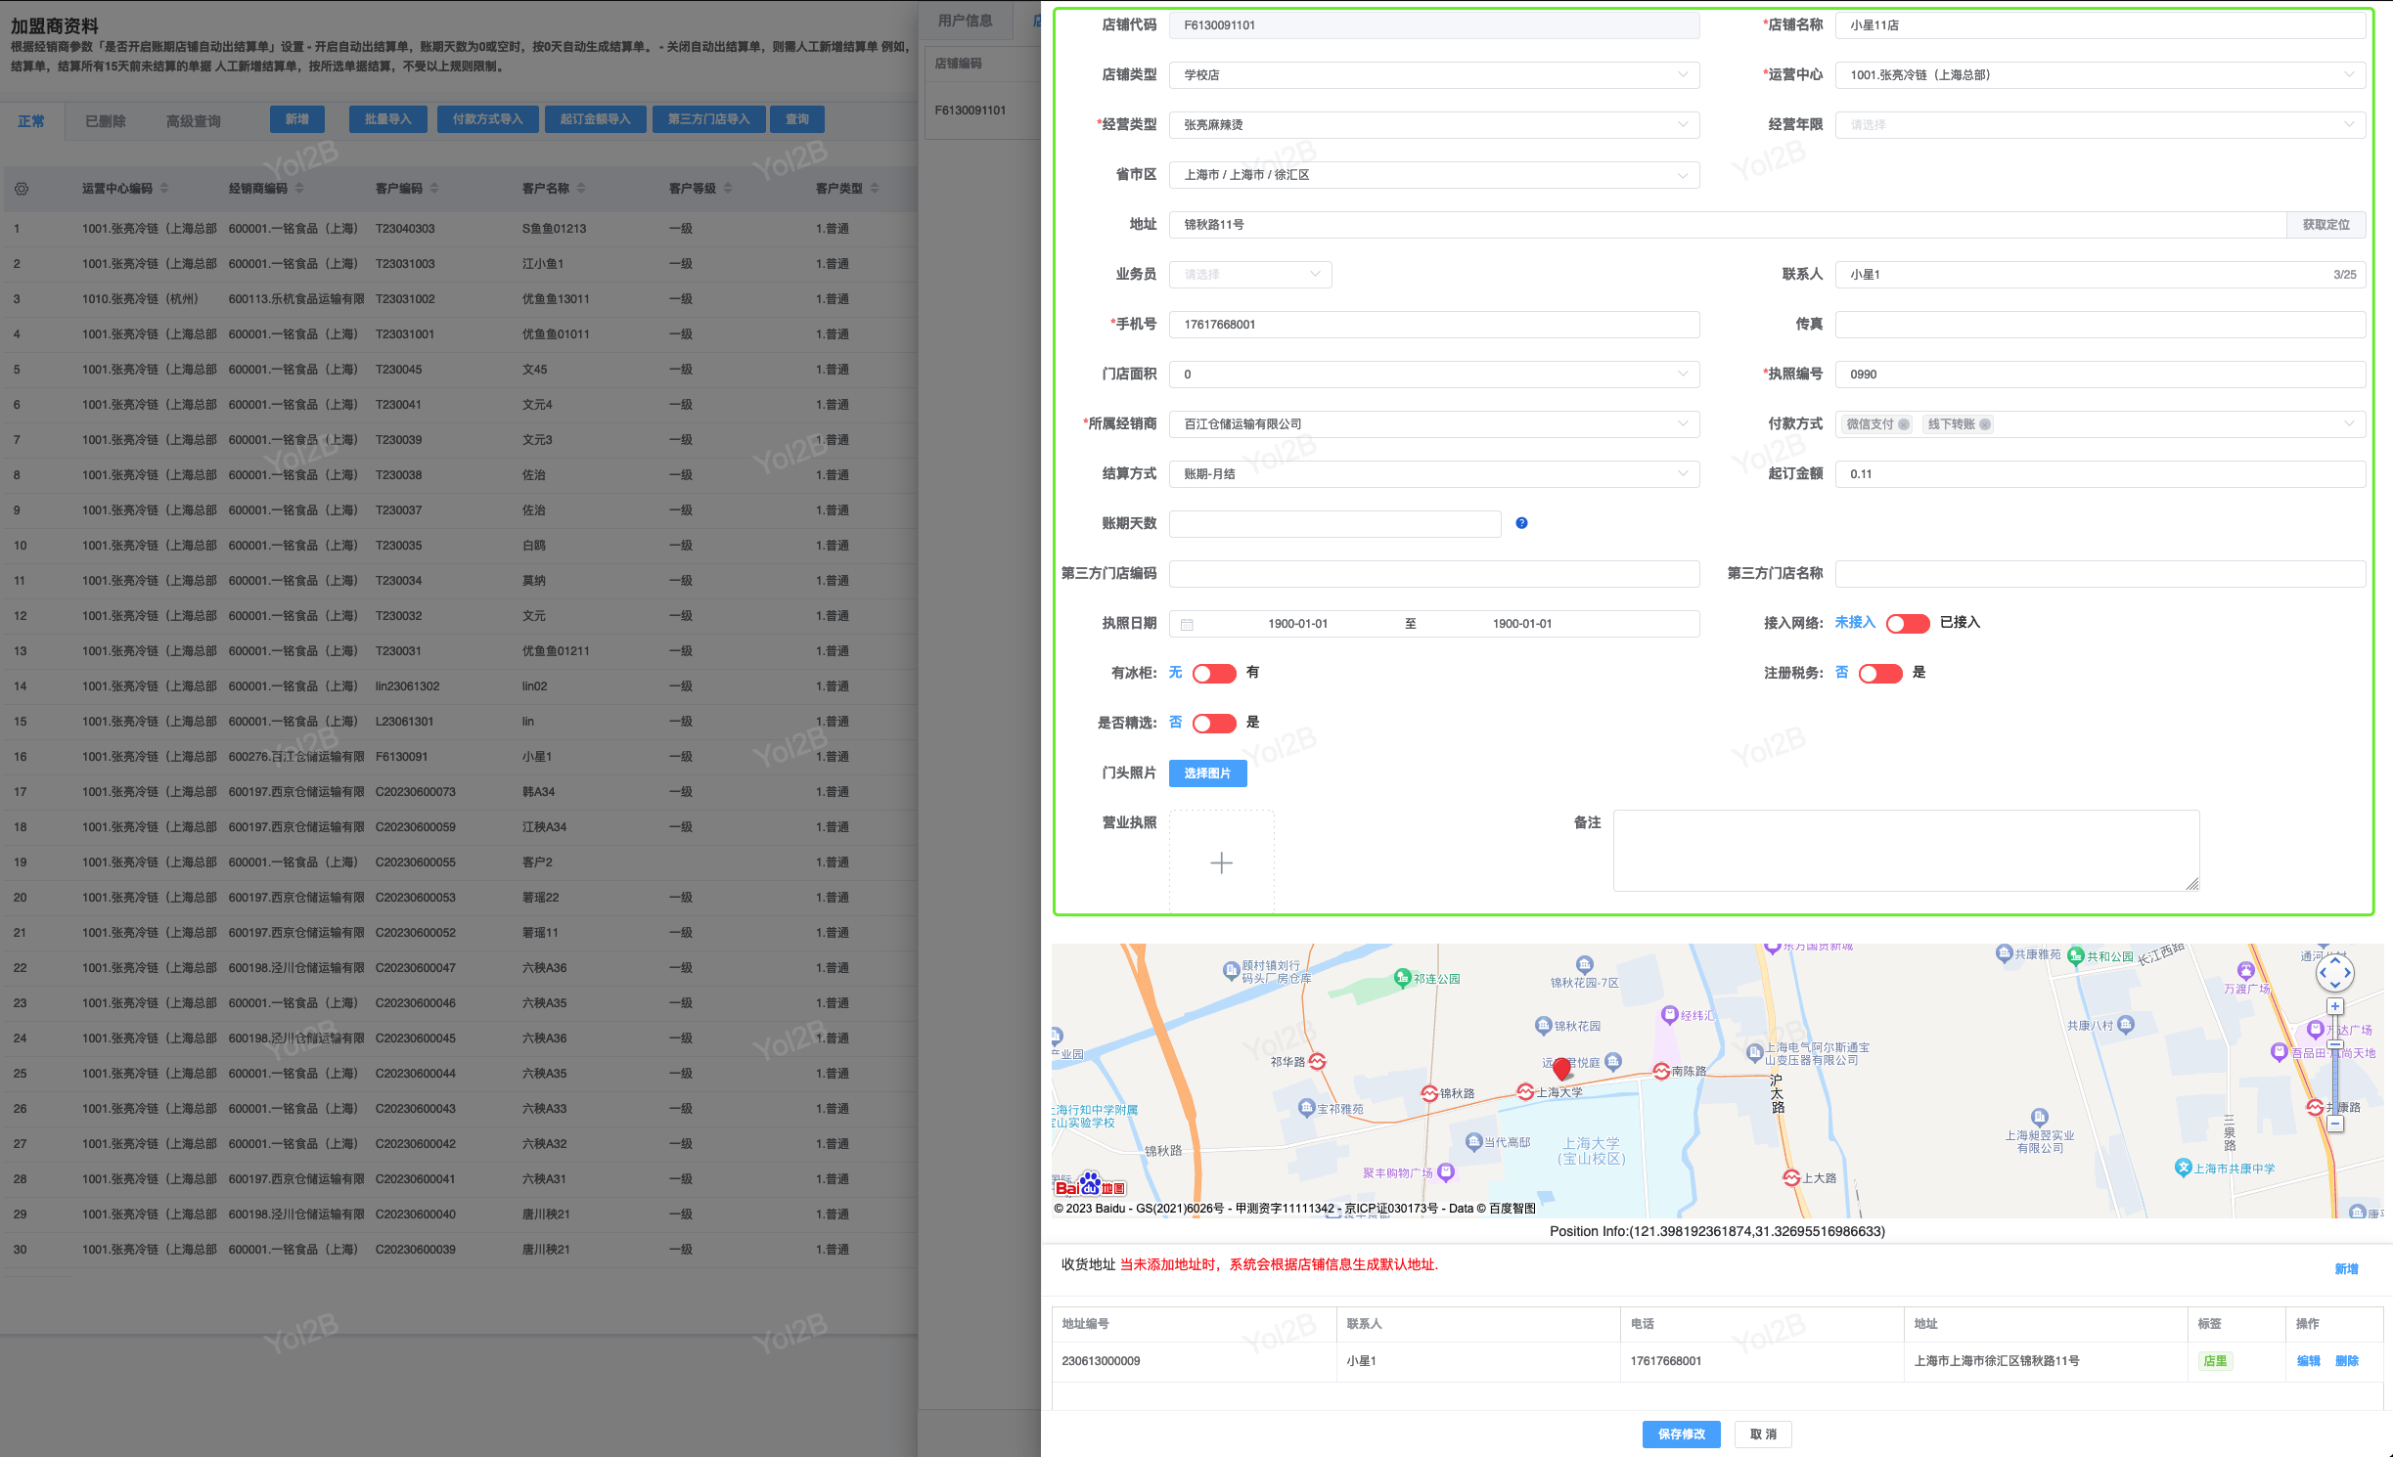Click the map zoom-in plus button
The width and height of the screenshot is (2393, 1457).
[2335, 1006]
